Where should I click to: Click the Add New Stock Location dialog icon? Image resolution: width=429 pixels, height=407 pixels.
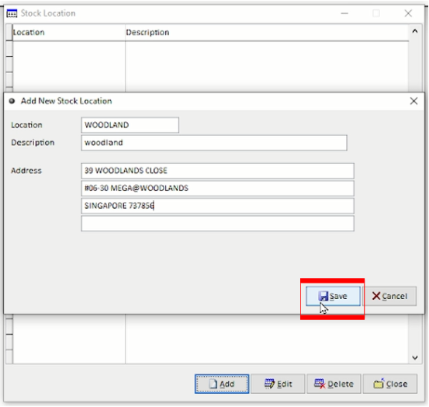point(12,101)
